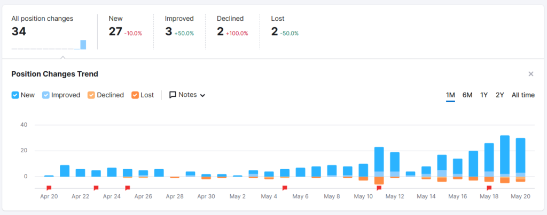Uncheck the New series checkbox
This screenshot has width=547, height=215.
click(x=15, y=95)
